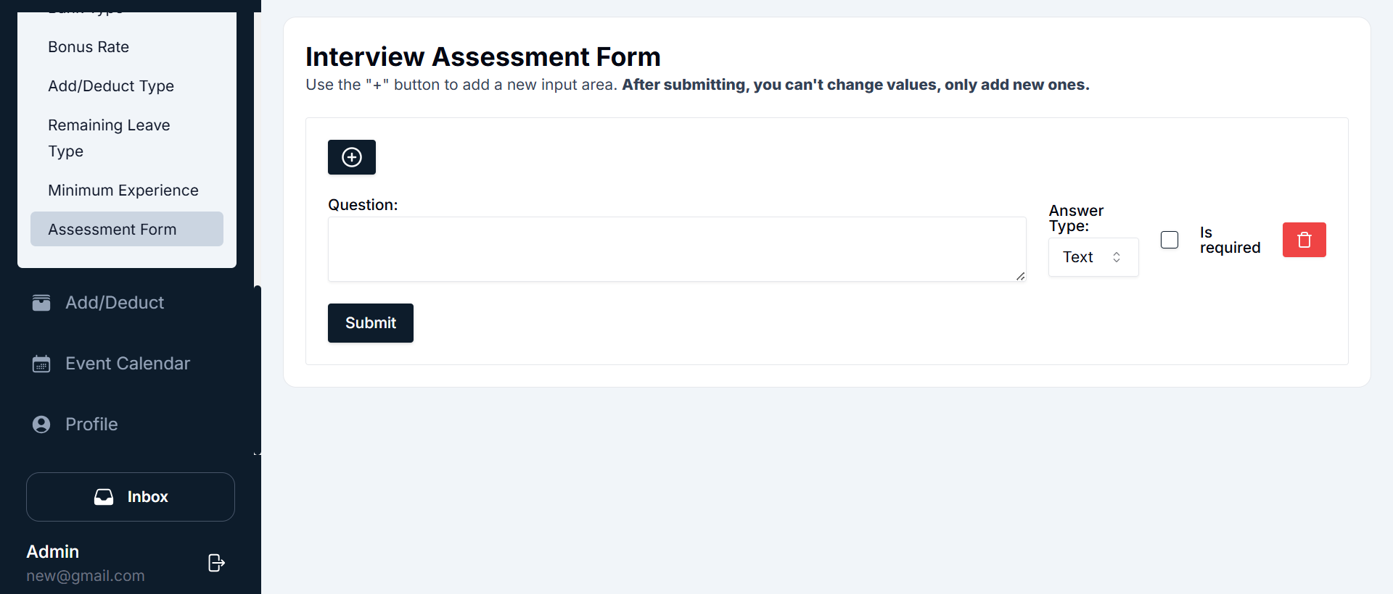1393x594 pixels.
Task: Enable the Is required checkbox
Action: pos(1170,240)
